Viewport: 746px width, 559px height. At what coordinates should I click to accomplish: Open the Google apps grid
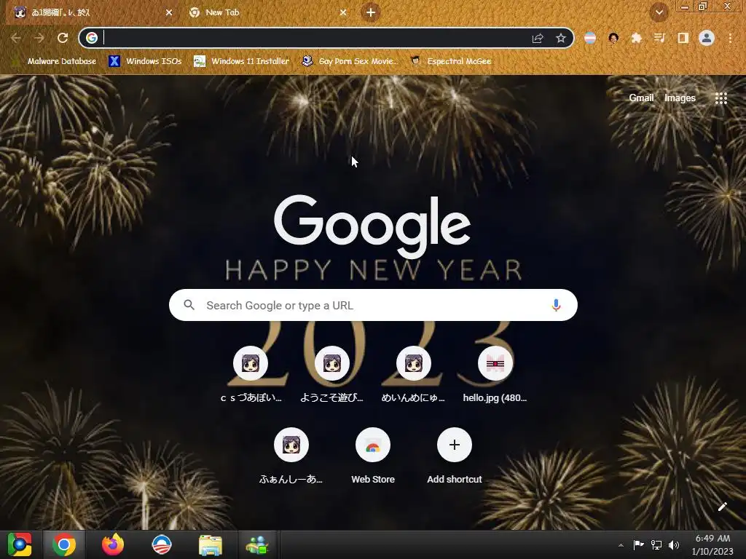pyautogui.click(x=721, y=98)
